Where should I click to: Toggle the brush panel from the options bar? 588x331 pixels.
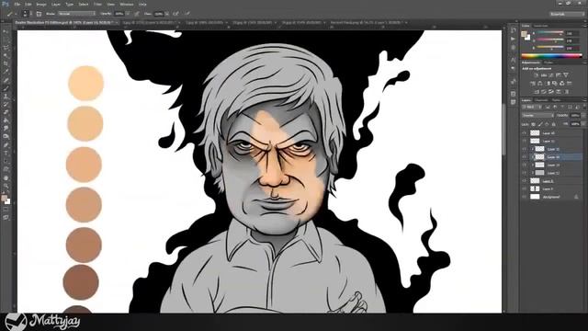pyautogui.click(x=39, y=14)
